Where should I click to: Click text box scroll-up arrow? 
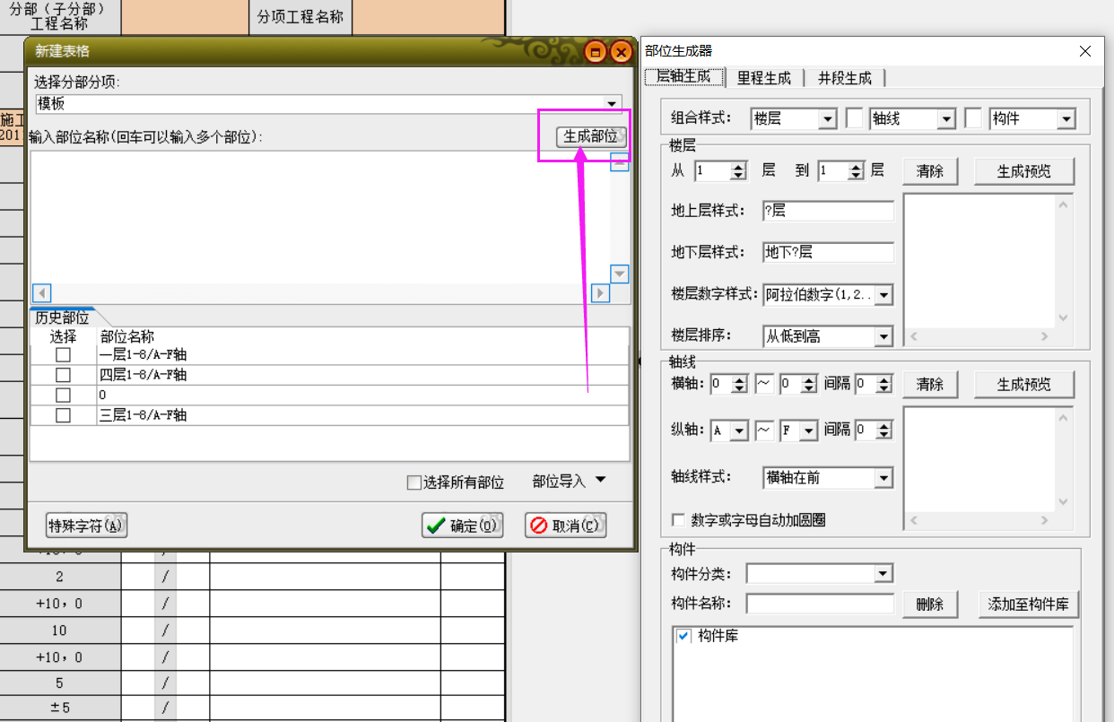[x=619, y=161]
